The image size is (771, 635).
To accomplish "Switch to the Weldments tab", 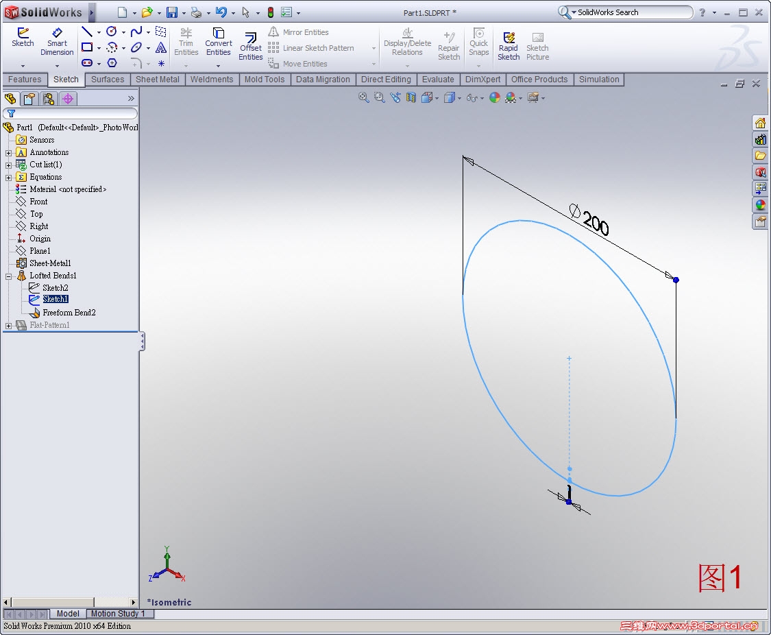I will pyautogui.click(x=212, y=79).
